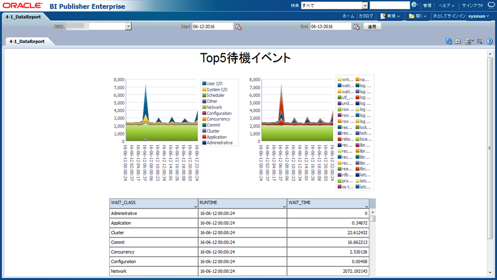This screenshot has height=280, width=497.
Task: Click the サインアウト link
Action: (x=472, y=6)
